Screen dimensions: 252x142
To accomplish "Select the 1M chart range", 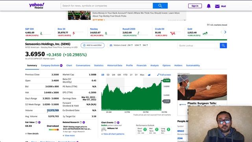I will click(113, 75).
